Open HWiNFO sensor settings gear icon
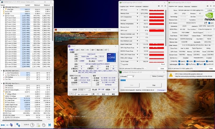Image resolution: width=215 pixels, height=129 pixels. [44, 125]
